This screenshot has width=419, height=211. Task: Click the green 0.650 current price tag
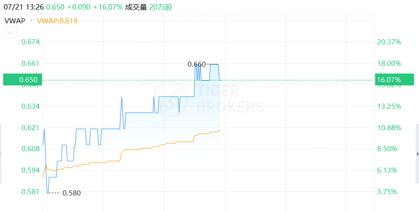pyautogui.click(x=23, y=79)
